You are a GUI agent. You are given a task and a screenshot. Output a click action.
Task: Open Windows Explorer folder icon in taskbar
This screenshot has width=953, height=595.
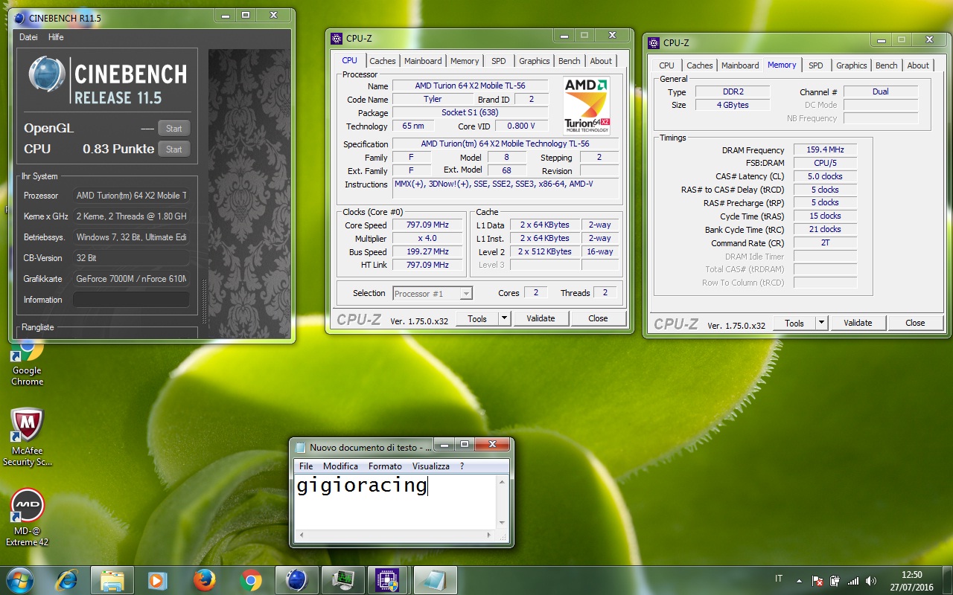click(x=112, y=580)
